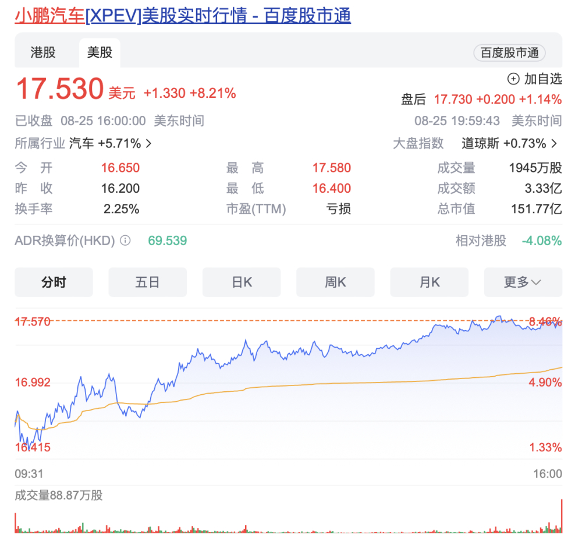Click the 成交量88.87万股 volume label
Screen dimensions: 582x538
[59, 495]
